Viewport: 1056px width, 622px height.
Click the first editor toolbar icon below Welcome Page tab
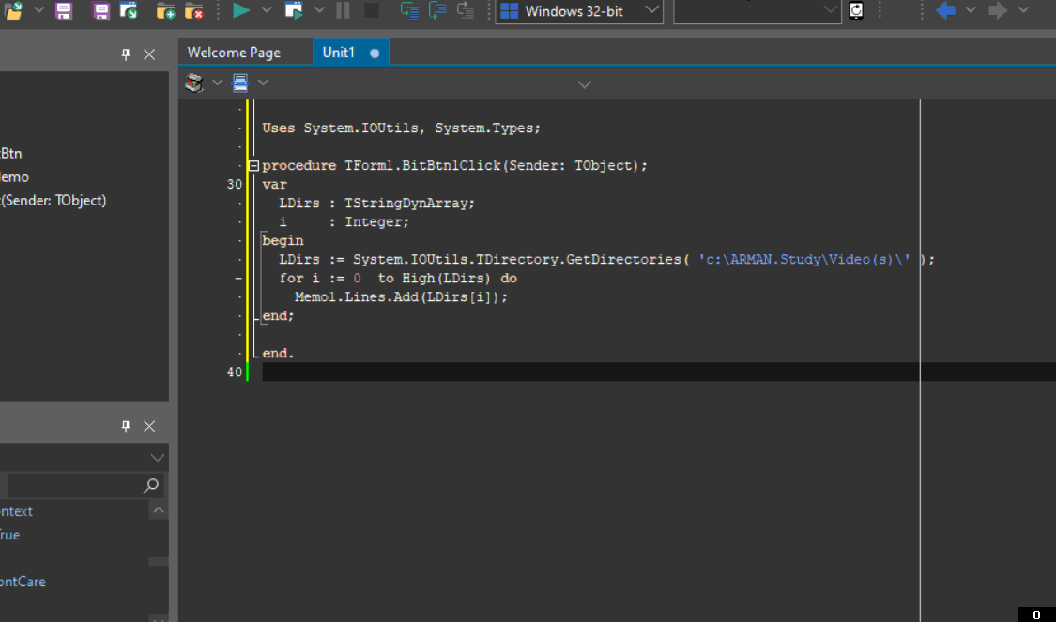pos(194,83)
